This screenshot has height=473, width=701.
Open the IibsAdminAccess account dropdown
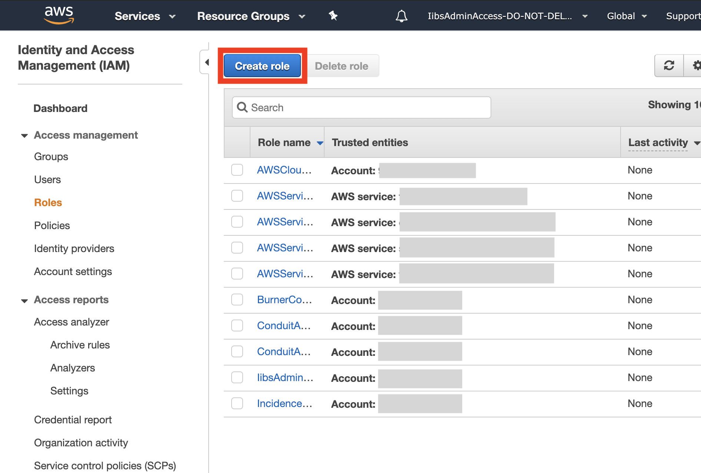coord(508,16)
